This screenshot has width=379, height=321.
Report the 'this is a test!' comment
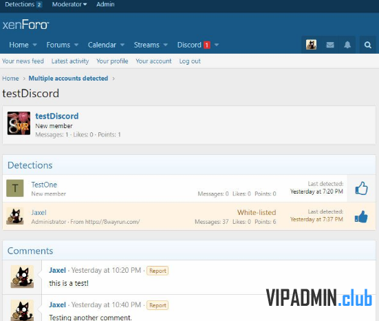point(158,271)
